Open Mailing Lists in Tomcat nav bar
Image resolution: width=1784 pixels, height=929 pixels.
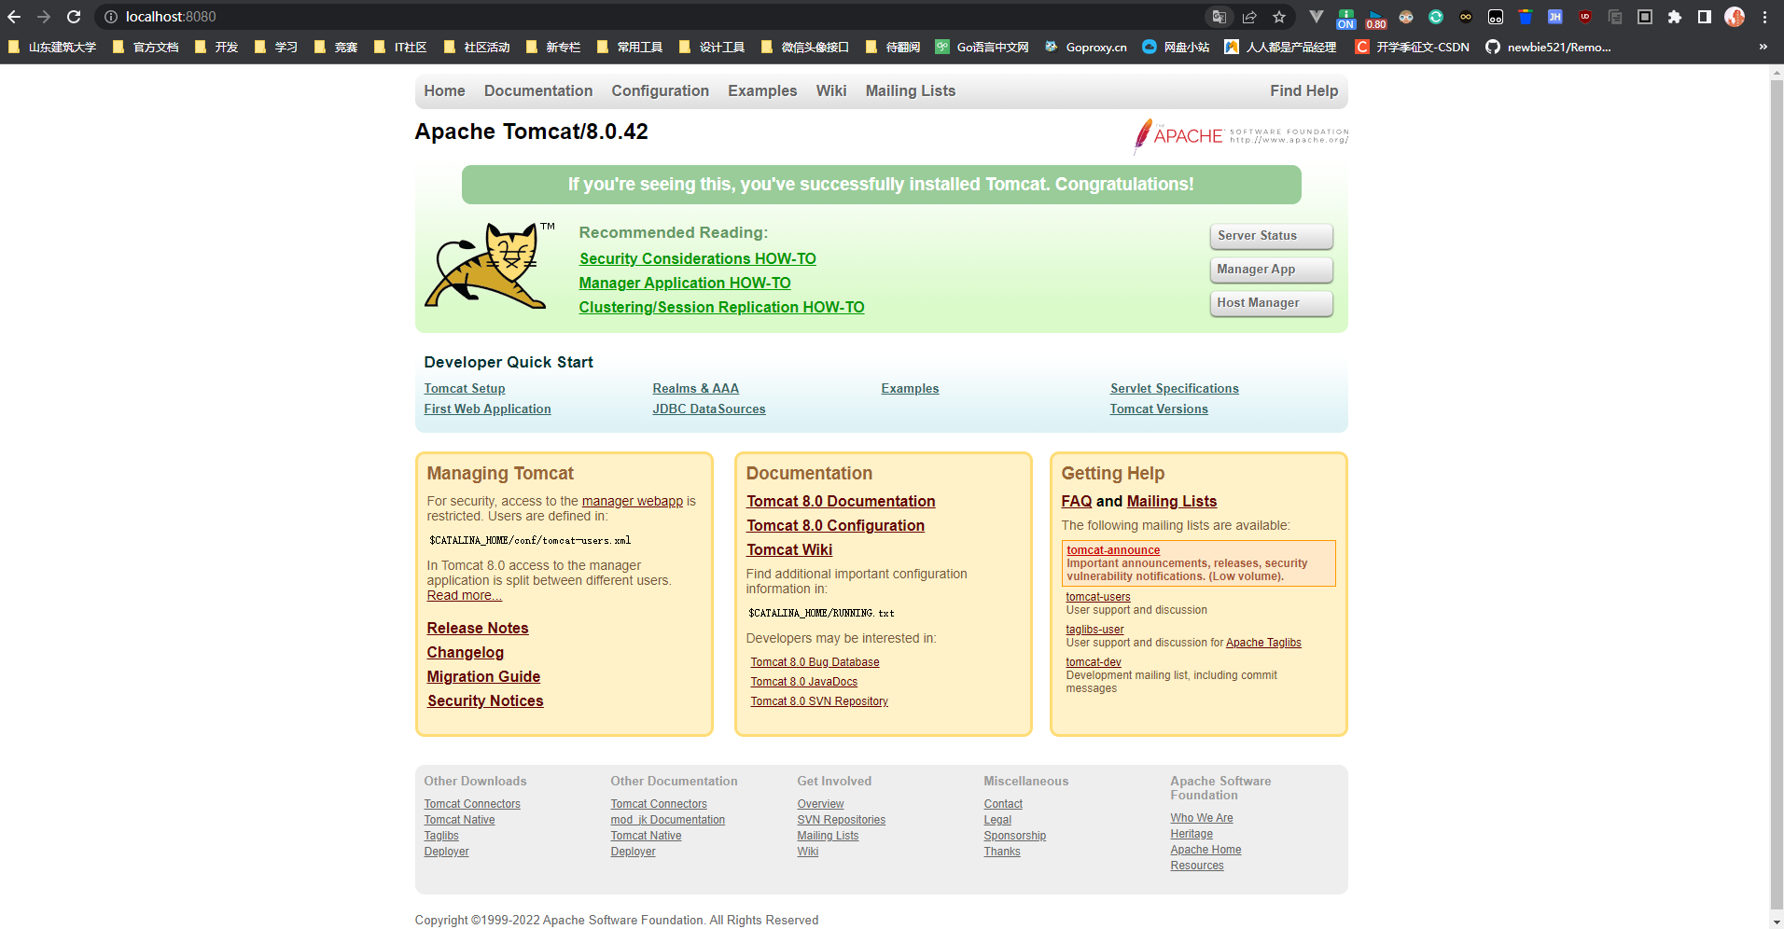coord(911,90)
